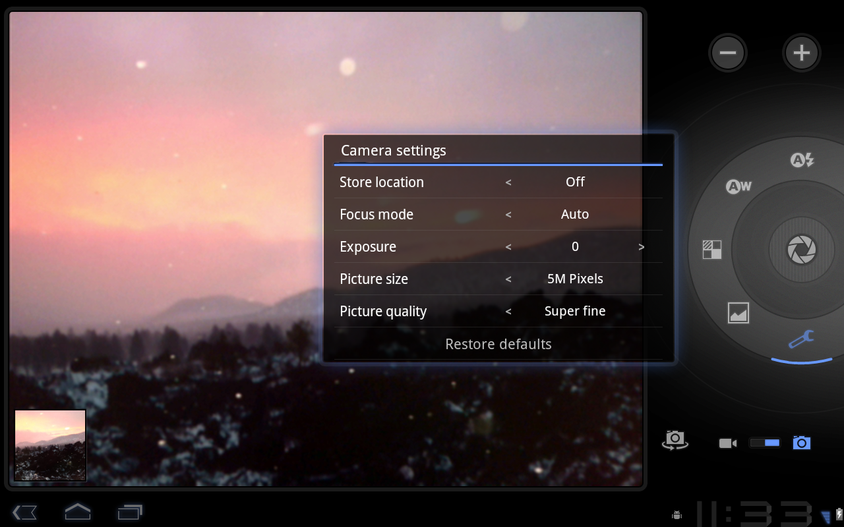Tap the Back navigation arrow
This screenshot has width=844, height=527.
coord(24,512)
